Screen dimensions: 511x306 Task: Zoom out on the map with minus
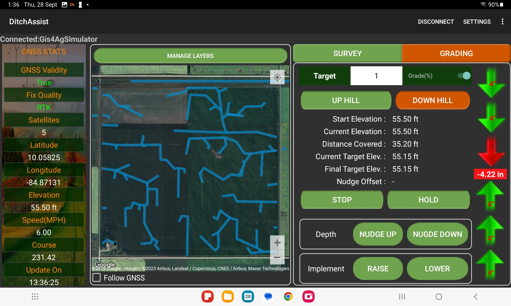pyautogui.click(x=277, y=257)
